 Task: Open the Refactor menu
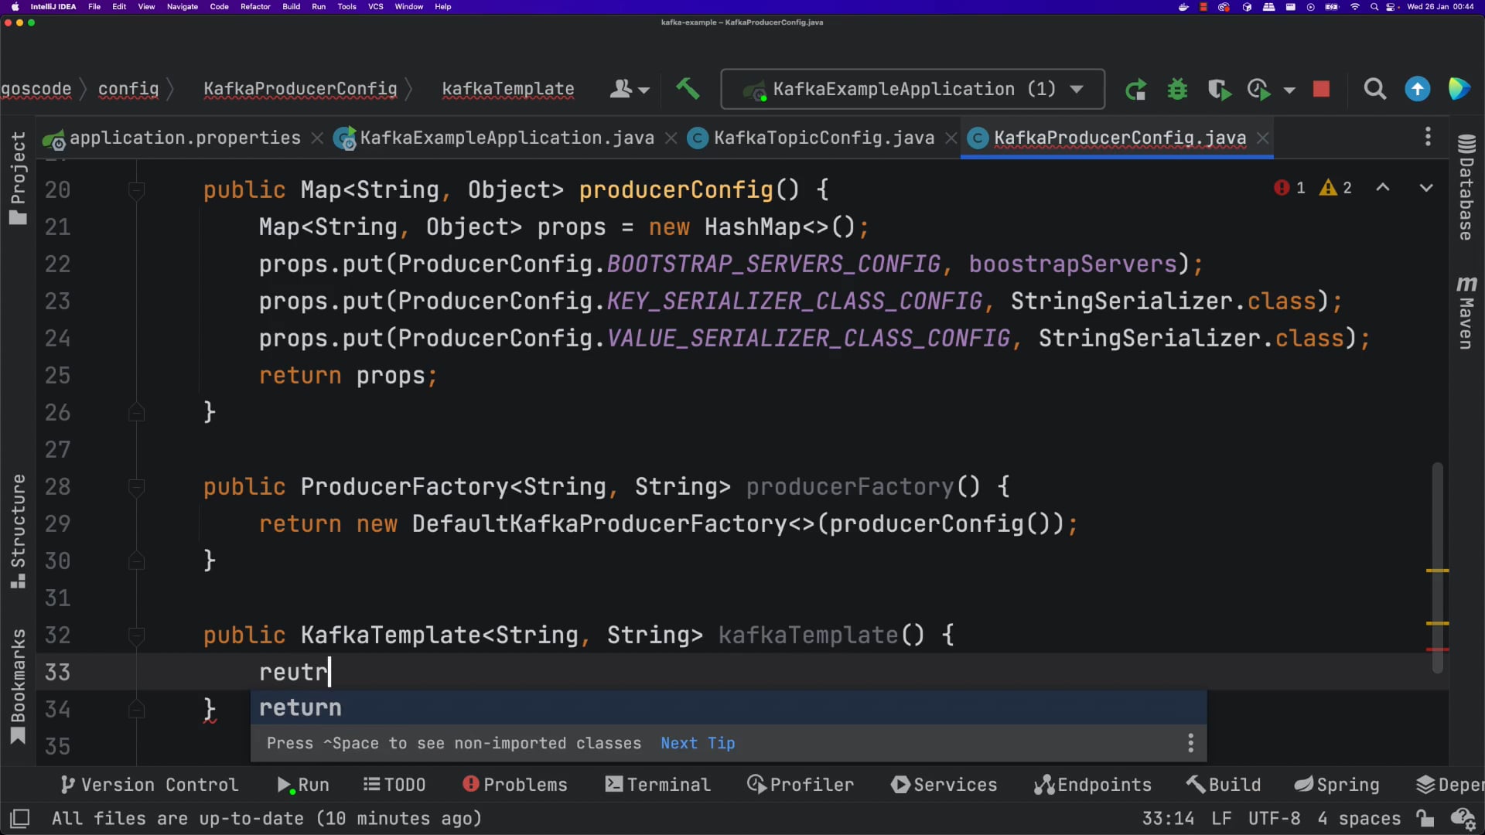(255, 7)
